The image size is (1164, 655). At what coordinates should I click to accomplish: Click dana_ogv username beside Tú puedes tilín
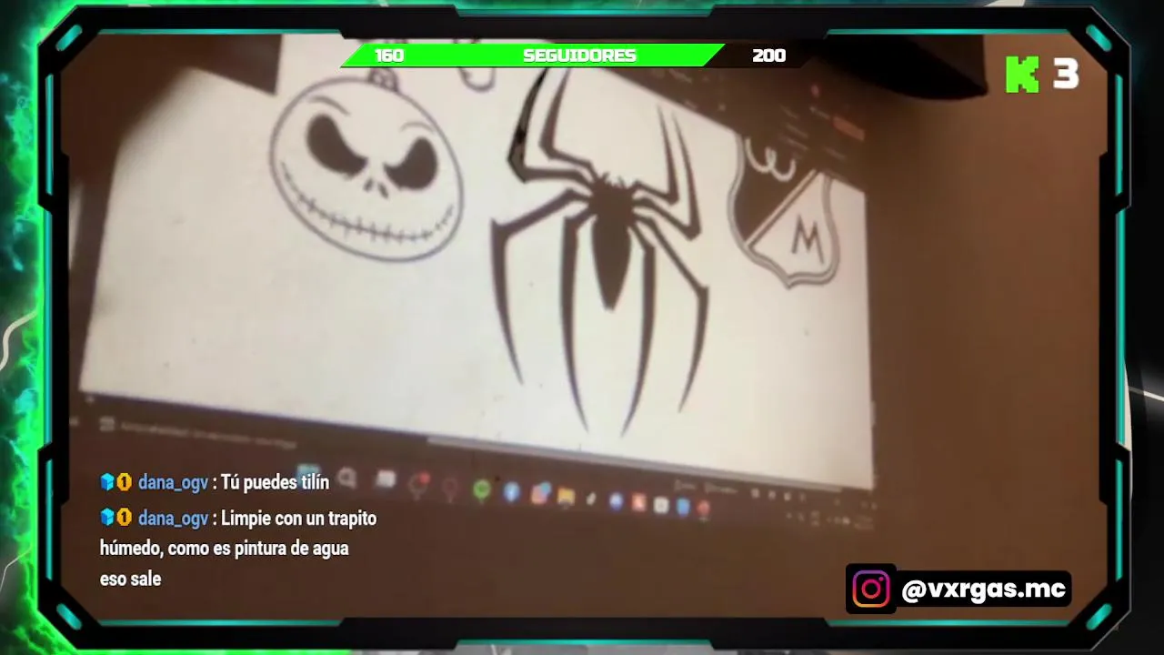[x=173, y=483]
